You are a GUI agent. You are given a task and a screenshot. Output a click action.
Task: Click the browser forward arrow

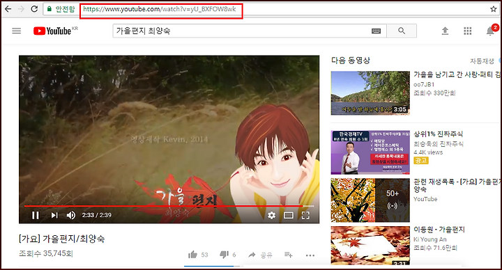(21, 9)
